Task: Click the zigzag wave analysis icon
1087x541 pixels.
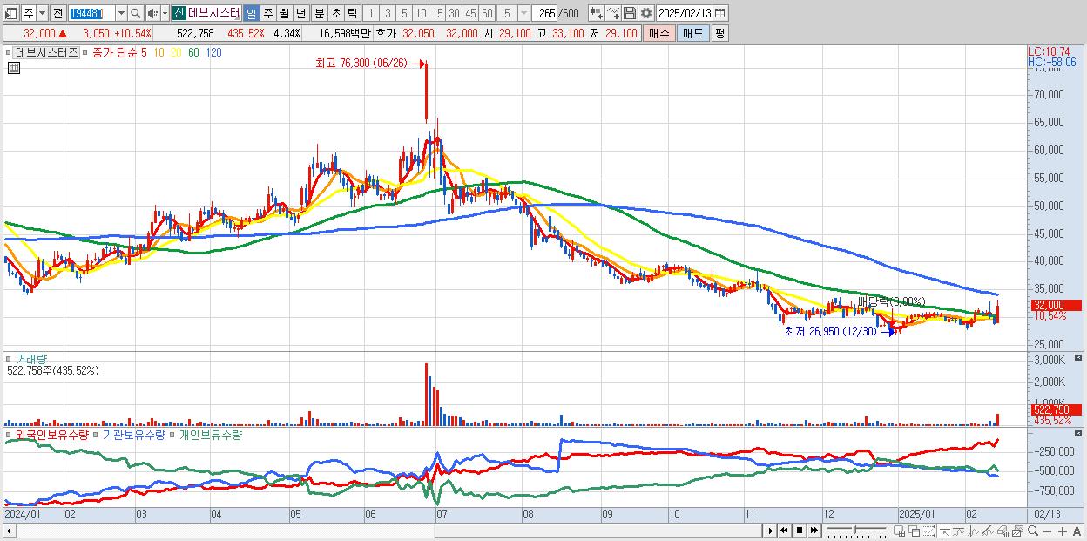Action: point(974,531)
